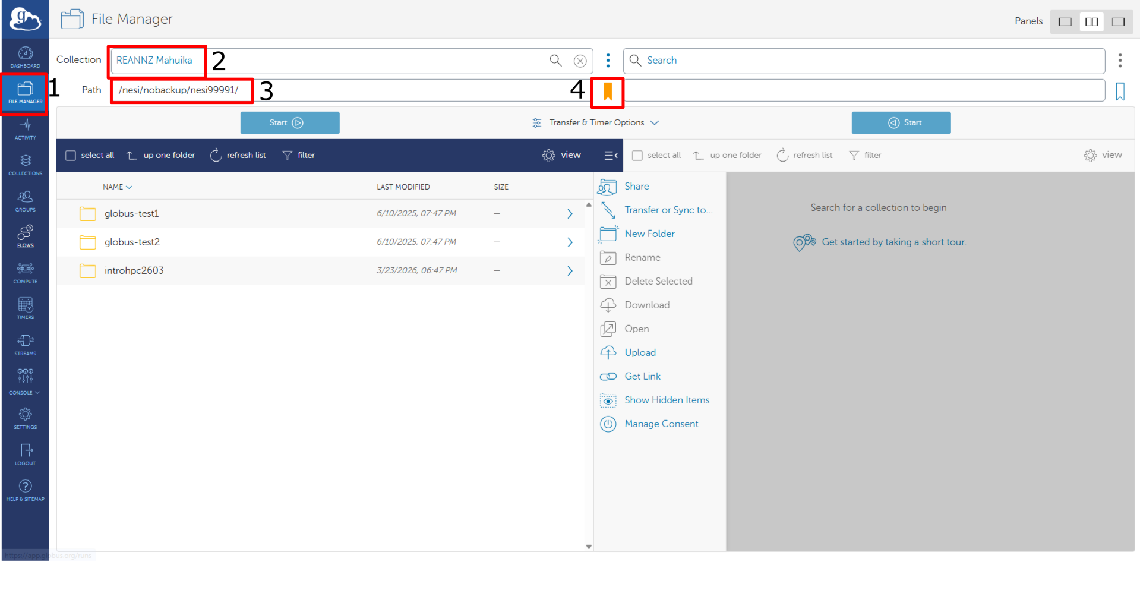The width and height of the screenshot is (1140, 612).
Task: Open the Dashboard from the sidebar
Action: 25,58
